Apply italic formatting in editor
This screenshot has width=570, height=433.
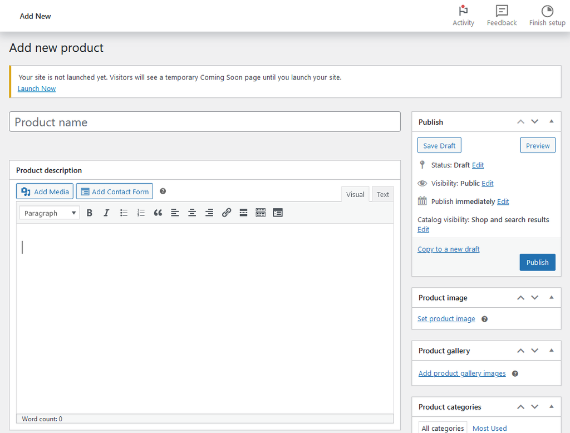click(x=106, y=213)
